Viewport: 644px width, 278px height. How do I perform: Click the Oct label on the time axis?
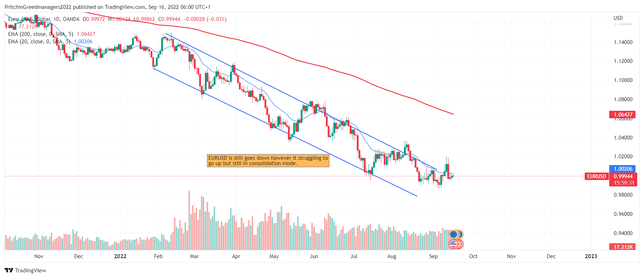point(473,256)
